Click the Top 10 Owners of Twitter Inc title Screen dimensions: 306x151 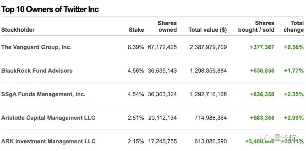(50, 9)
